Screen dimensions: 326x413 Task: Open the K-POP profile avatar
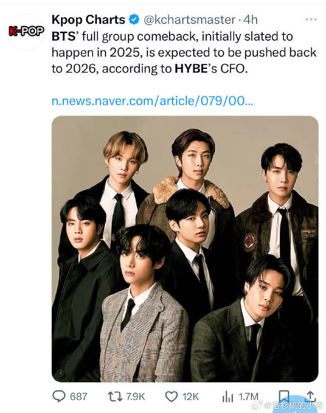coord(26,32)
